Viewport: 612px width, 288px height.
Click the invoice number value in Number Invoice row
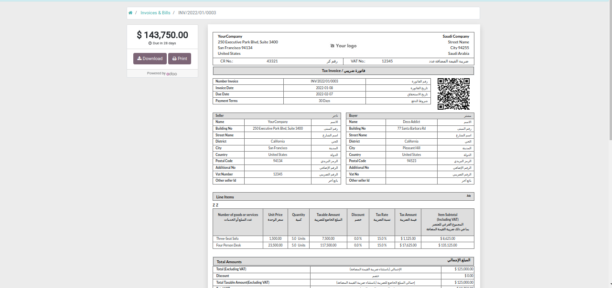tap(324, 82)
